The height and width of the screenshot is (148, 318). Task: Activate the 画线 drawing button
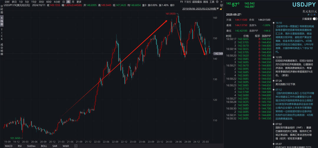point(206,2)
